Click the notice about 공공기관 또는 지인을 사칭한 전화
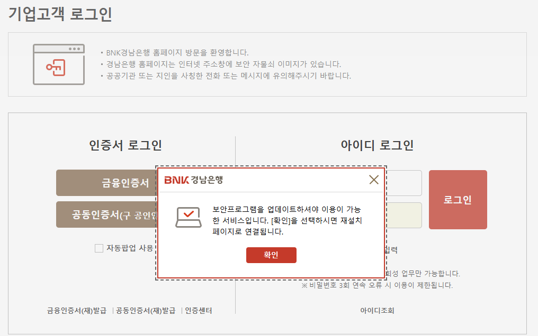 pyautogui.click(x=229, y=76)
